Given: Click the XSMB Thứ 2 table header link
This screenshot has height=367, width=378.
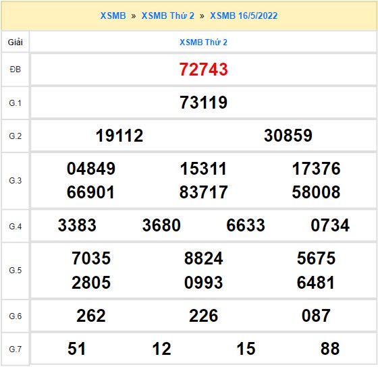Looking at the screenshot, I should pos(203,43).
